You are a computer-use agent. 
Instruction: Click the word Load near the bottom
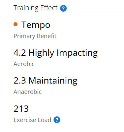click(x=45, y=120)
